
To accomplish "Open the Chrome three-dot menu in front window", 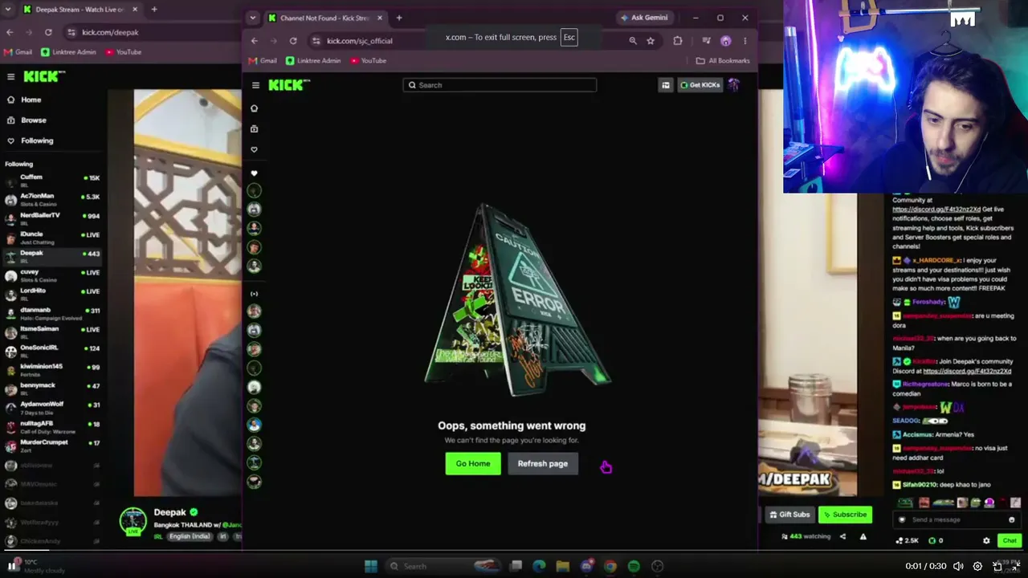I will click(x=745, y=41).
